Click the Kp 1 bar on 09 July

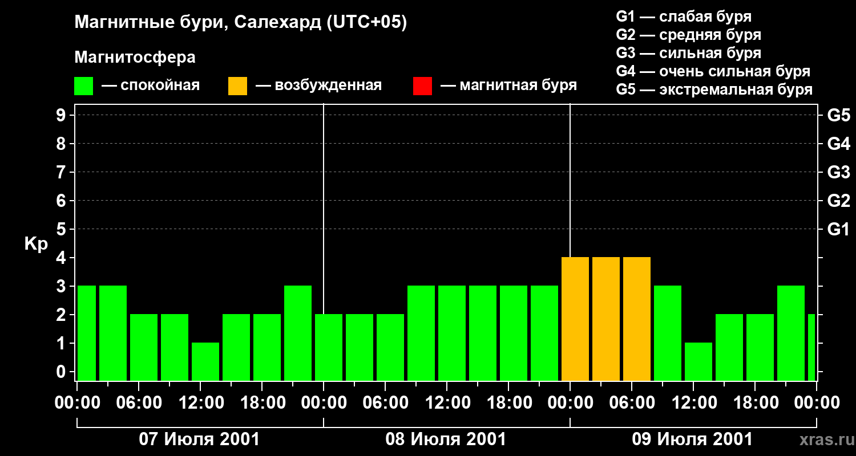tap(698, 362)
